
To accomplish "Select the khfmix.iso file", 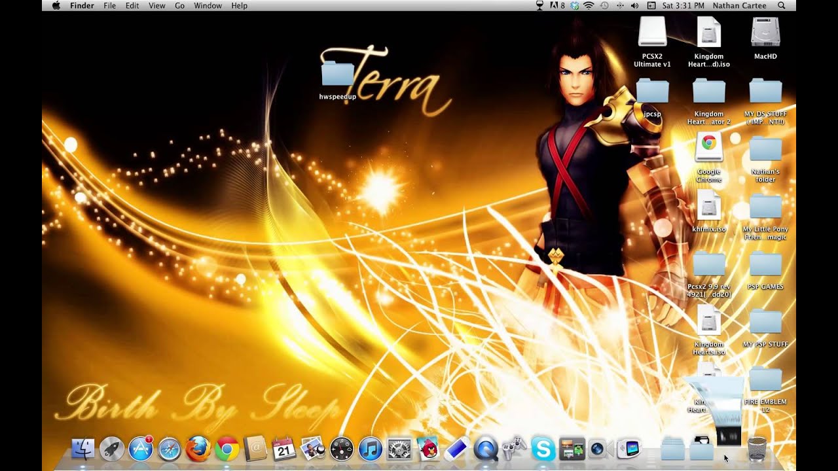I will 709,205.
